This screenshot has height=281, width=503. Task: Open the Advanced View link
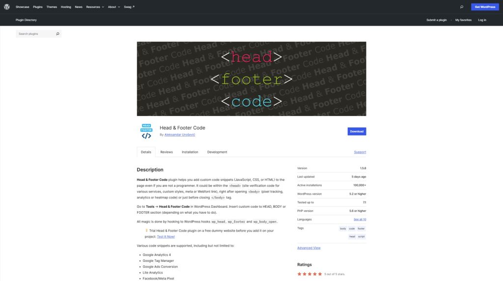pyautogui.click(x=308, y=248)
